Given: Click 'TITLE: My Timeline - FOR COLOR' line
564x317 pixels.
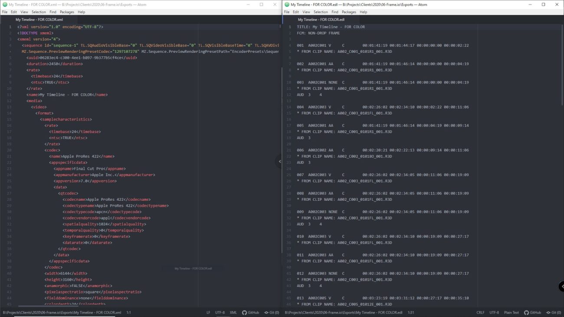Looking at the screenshot, I should click(x=331, y=27).
